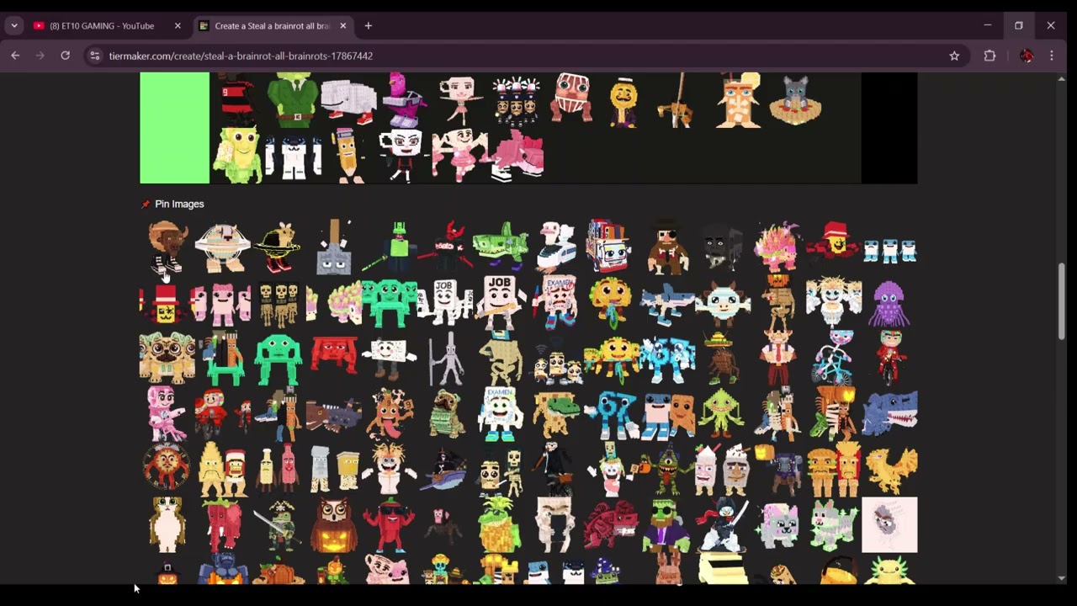
Task: Select the single JOB block holding a bat
Action: tap(501, 302)
